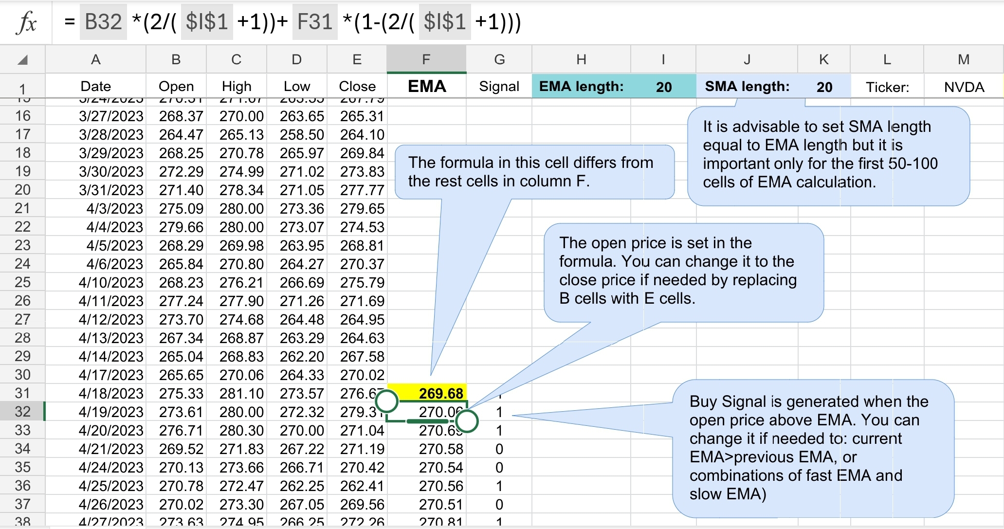Click the 'NVDA' ticker cell
This screenshot has height=529, width=1004.
pos(964,87)
